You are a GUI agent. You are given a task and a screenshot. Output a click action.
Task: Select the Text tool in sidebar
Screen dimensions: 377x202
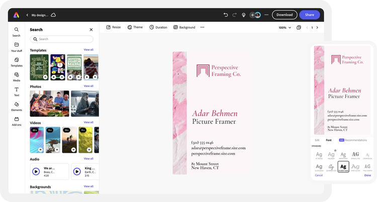[17, 91]
